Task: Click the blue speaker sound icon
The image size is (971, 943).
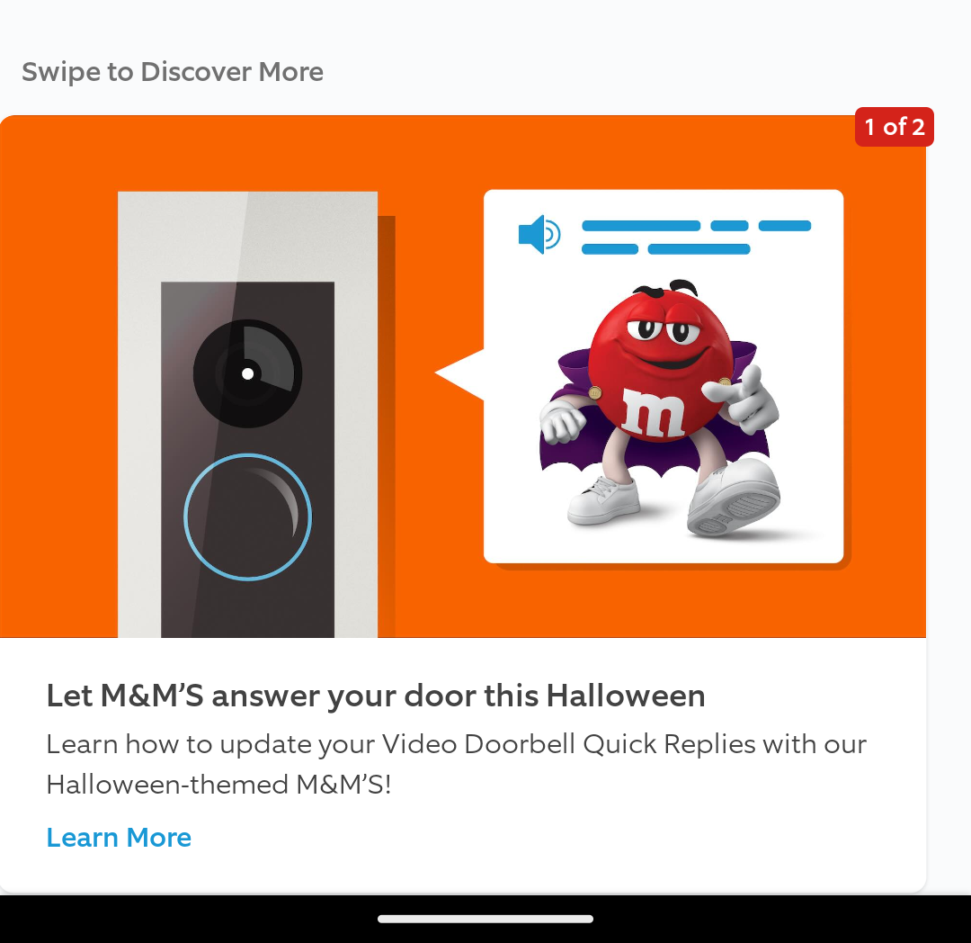Action: click(x=540, y=234)
